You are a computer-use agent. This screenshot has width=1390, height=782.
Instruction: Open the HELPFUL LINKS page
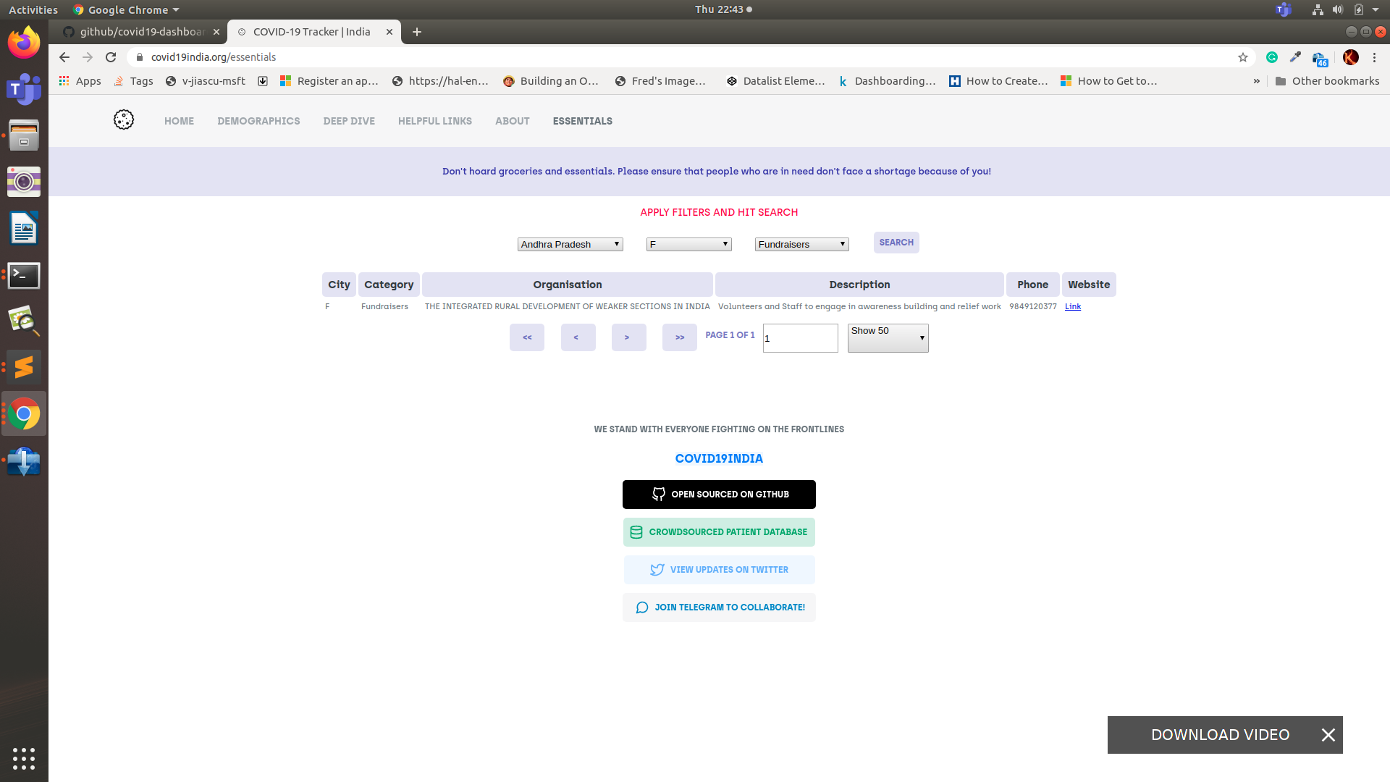click(x=435, y=121)
